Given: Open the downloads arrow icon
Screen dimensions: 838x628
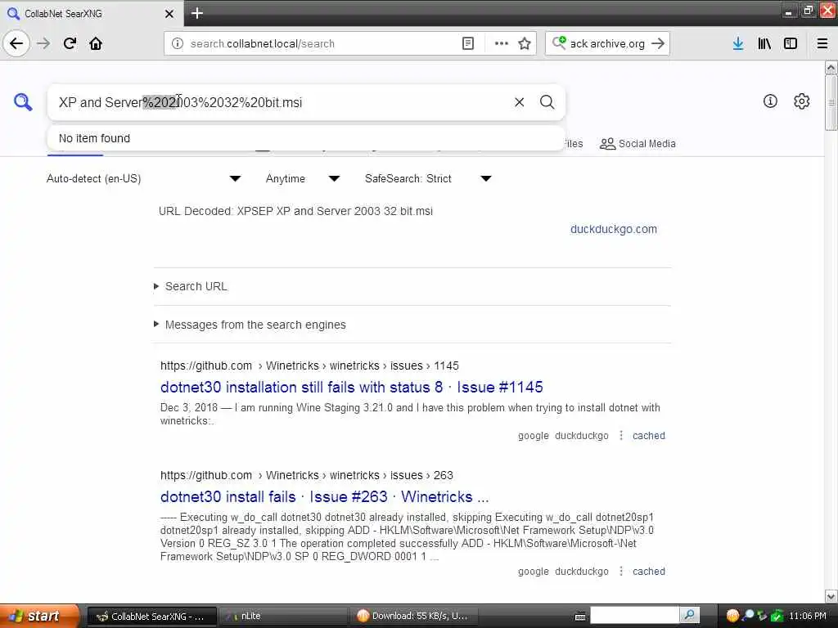Looking at the screenshot, I should click(738, 43).
